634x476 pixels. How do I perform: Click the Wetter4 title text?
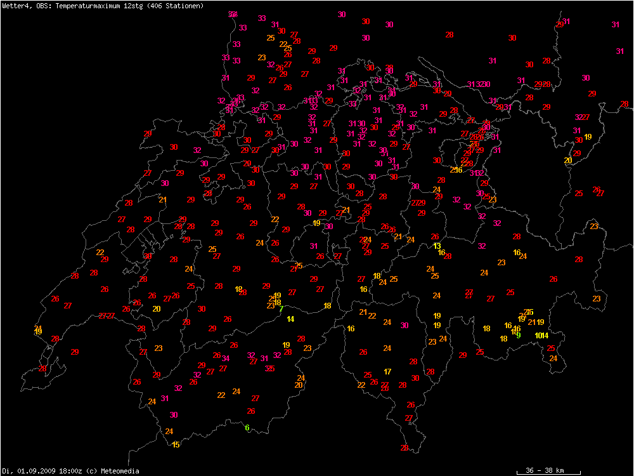14,6
